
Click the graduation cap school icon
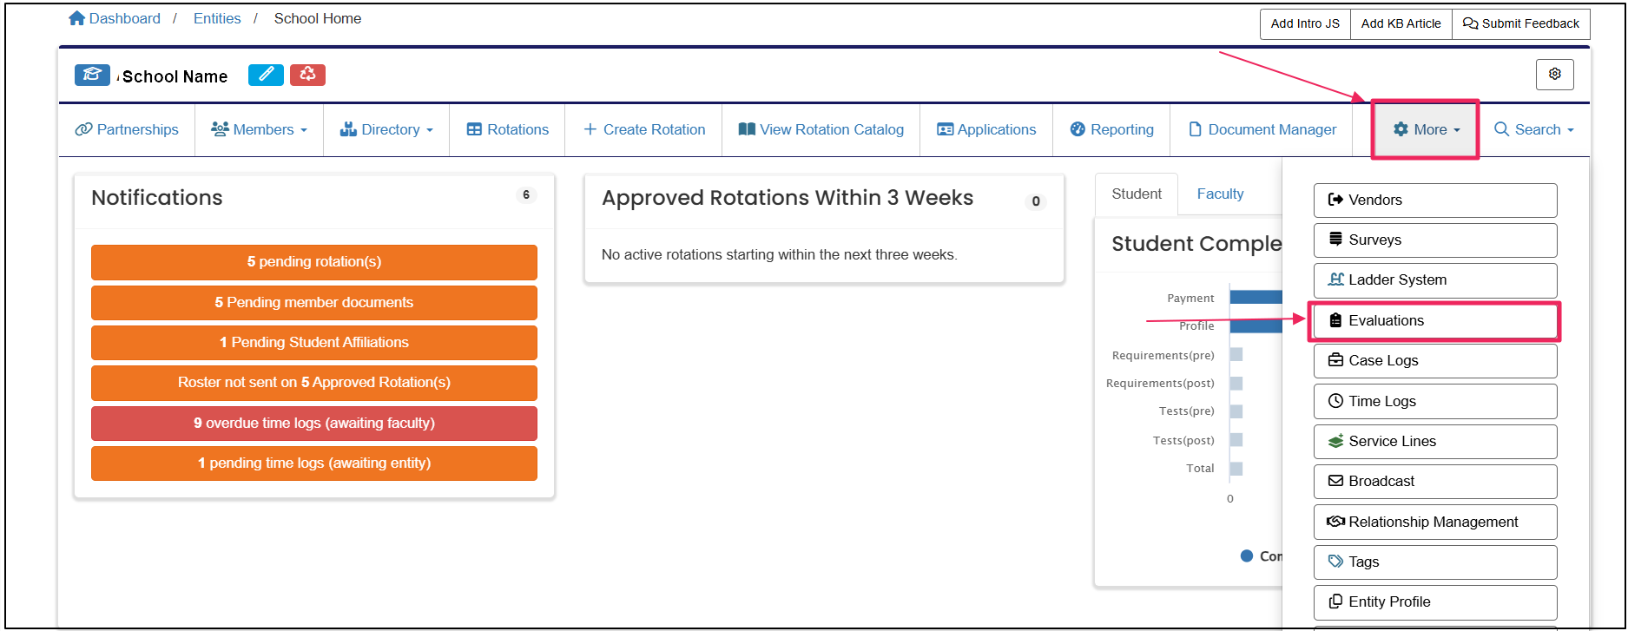point(92,76)
